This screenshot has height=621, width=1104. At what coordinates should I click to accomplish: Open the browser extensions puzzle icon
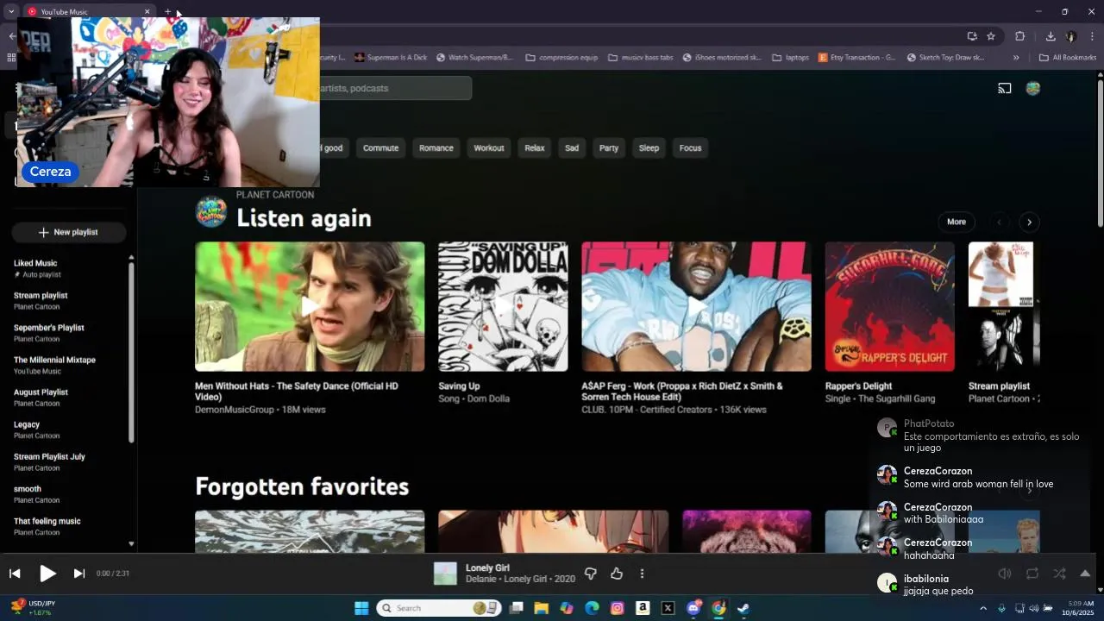point(1019,36)
